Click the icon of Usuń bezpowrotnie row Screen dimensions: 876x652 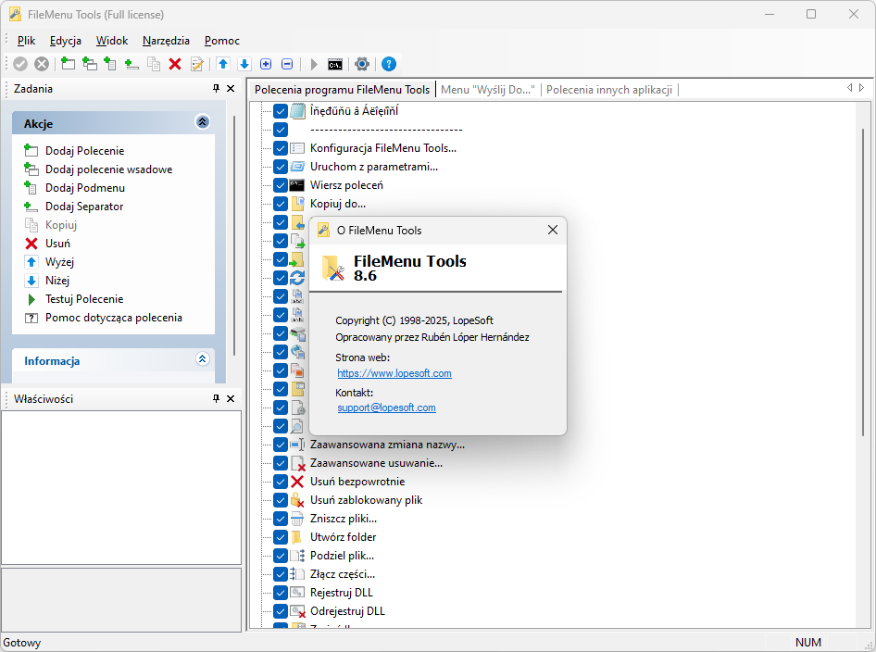(x=298, y=482)
